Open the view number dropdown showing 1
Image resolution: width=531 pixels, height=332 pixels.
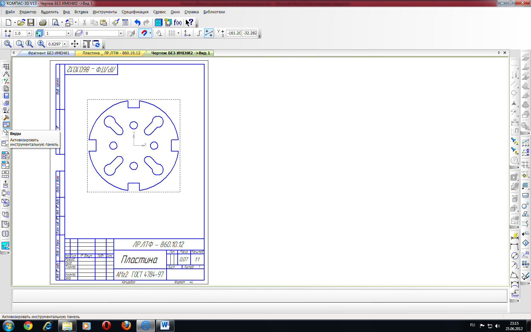tap(68, 33)
